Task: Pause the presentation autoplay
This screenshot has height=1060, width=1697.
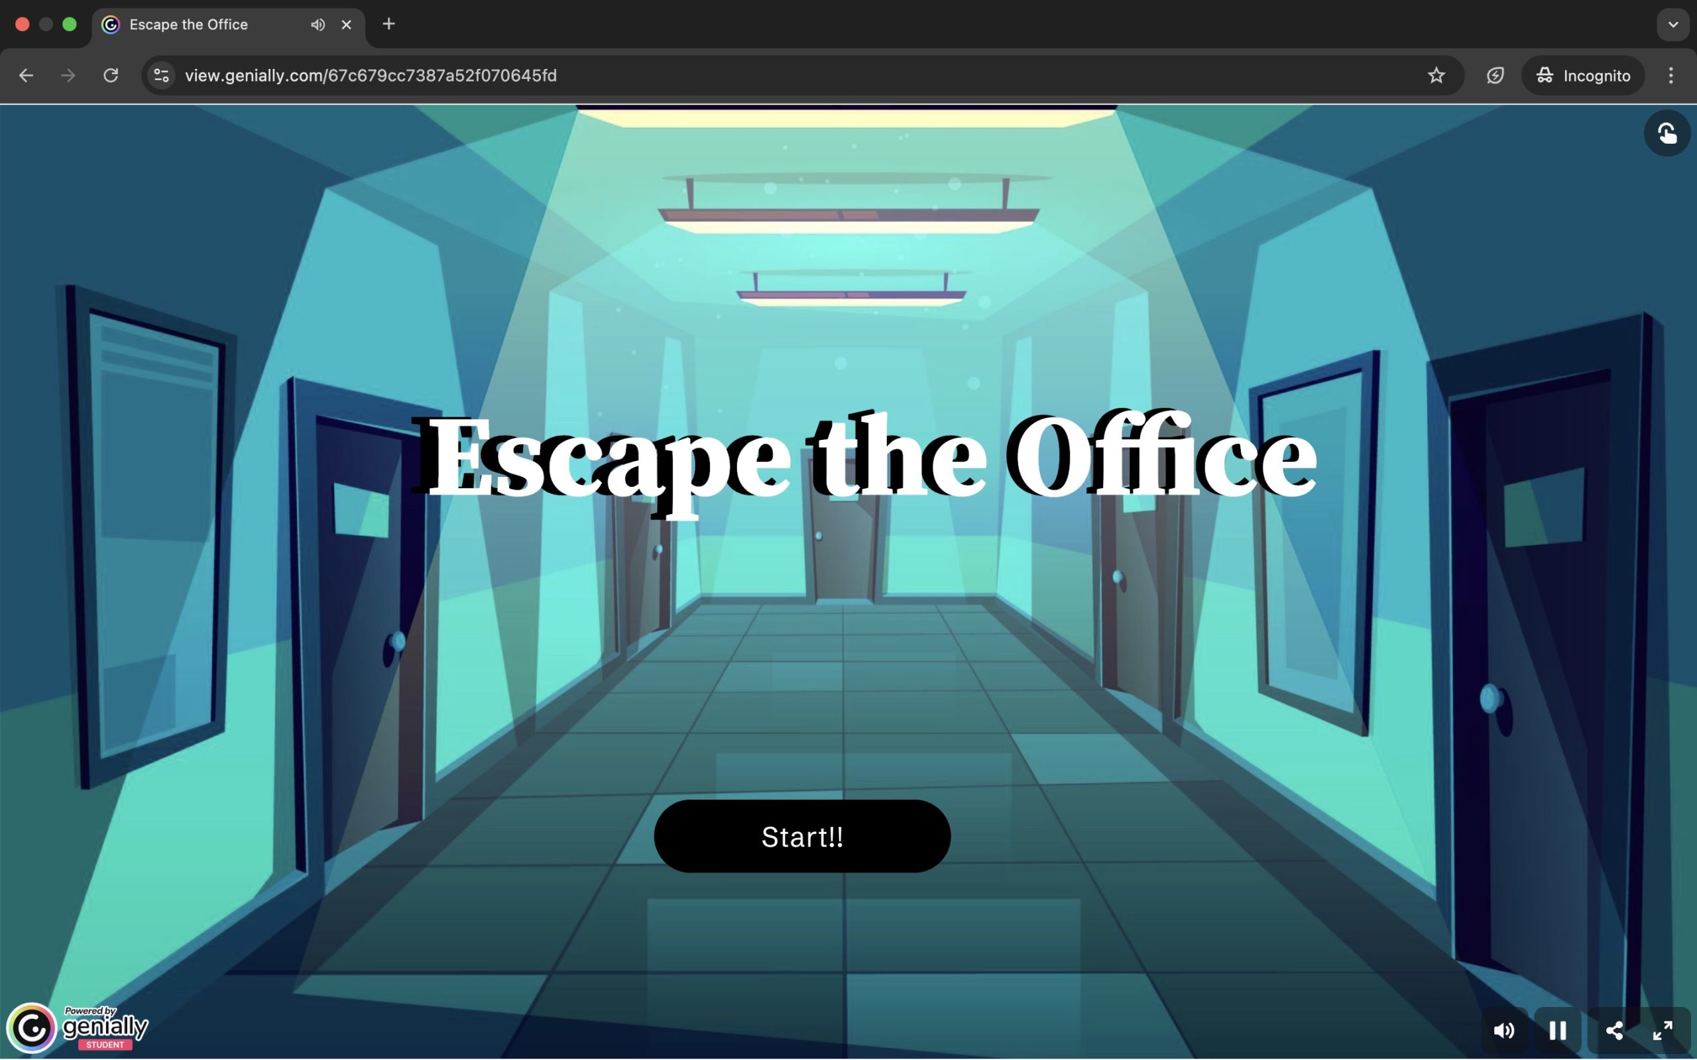Action: point(1557,1030)
